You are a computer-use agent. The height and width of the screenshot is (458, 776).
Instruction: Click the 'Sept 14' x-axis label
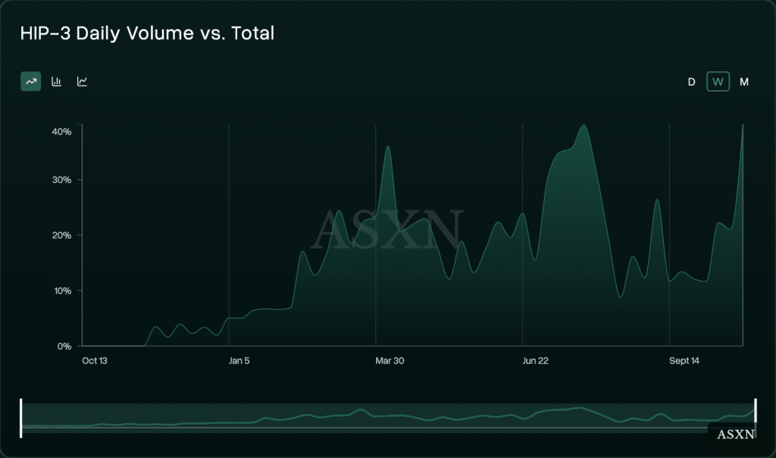coord(684,361)
